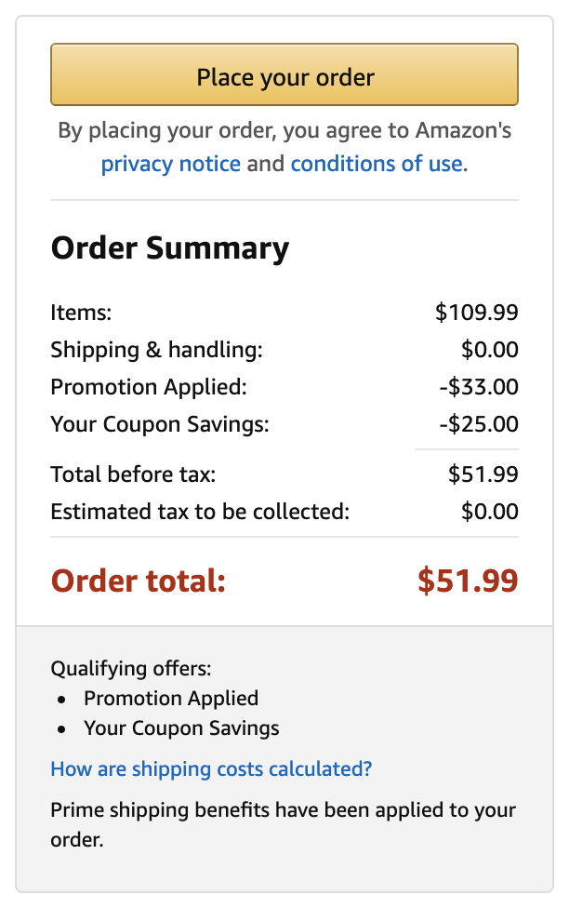Click the Estimated tax to be collected label
The width and height of the screenshot is (569, 908).
(x=200, y=511)
